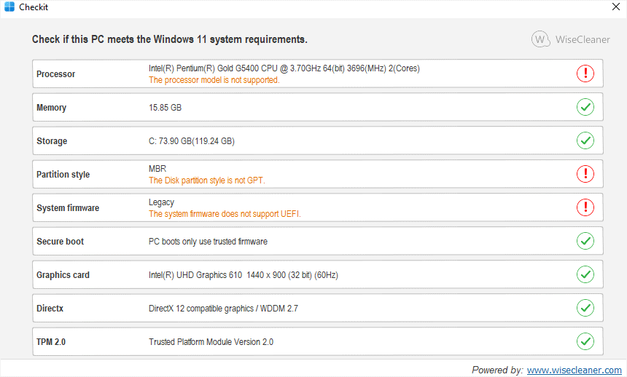This screenshot has width=627, height=377.
Task: Click the TPM 2.0 checkmark icon
Action: (585, 341)
